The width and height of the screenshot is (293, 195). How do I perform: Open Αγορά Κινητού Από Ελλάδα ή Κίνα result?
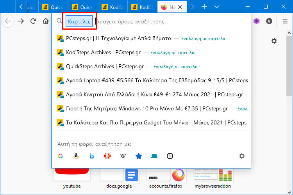pyautogui.click(x=152, y=94)
